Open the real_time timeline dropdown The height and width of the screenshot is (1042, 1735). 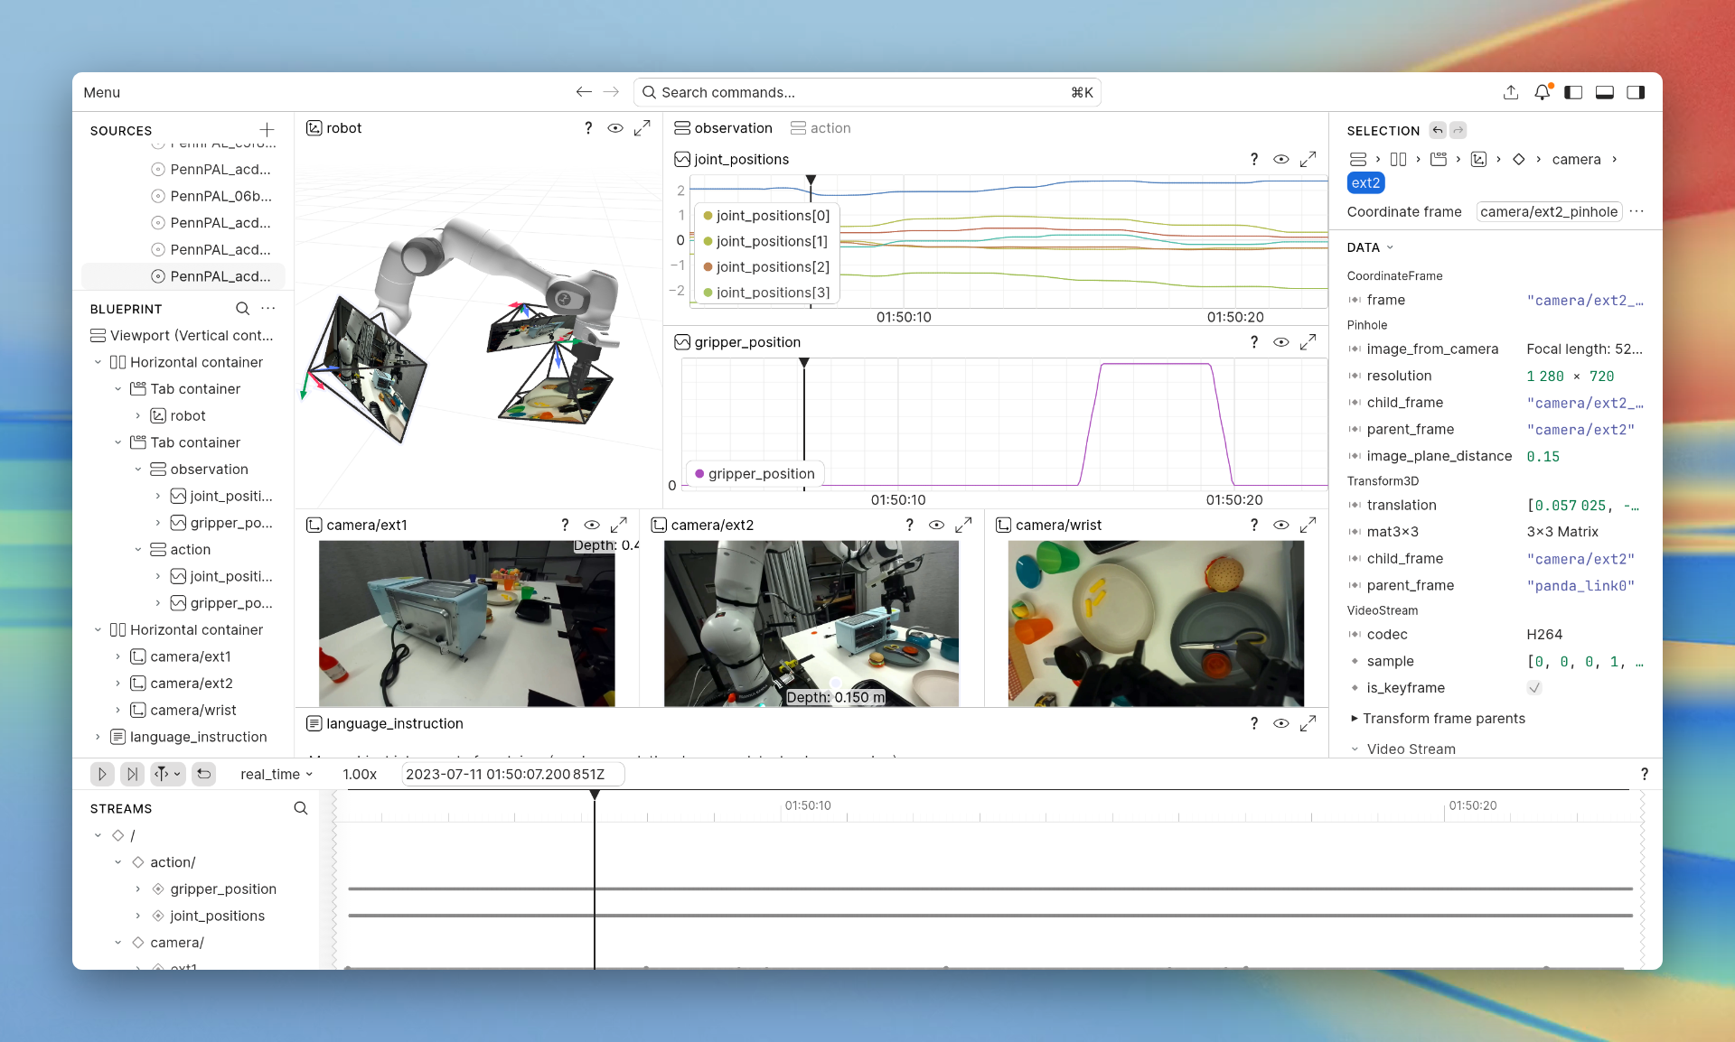pos(277,774)
